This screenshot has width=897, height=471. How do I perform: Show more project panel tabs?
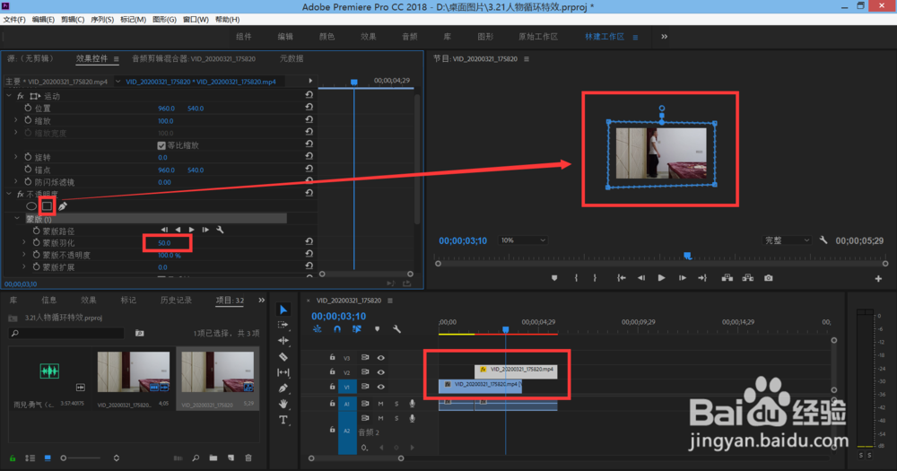pyautogui.click(x=261, y=300)
